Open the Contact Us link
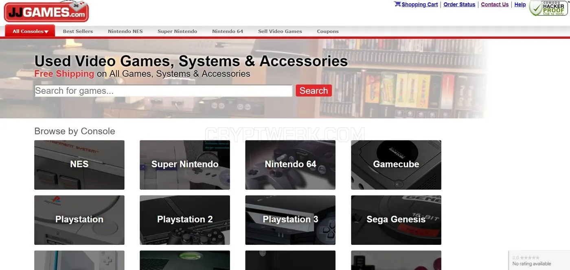This screenshot has width=570, height=270. (x=495, y=4)
